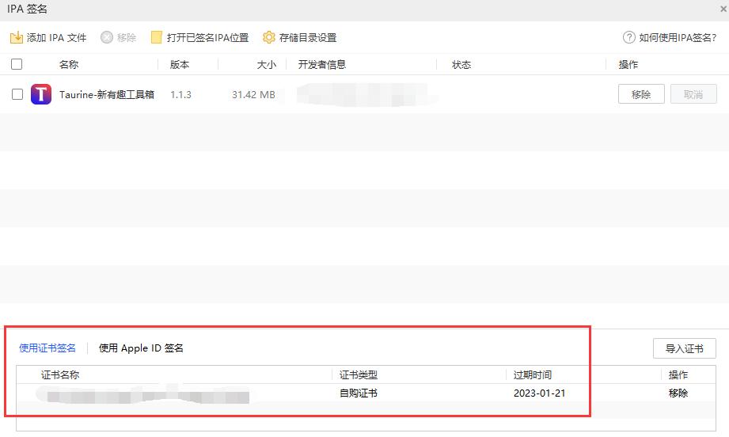Click the 导入证书 button
Screen dimensions: 729x437
[685, 348]
